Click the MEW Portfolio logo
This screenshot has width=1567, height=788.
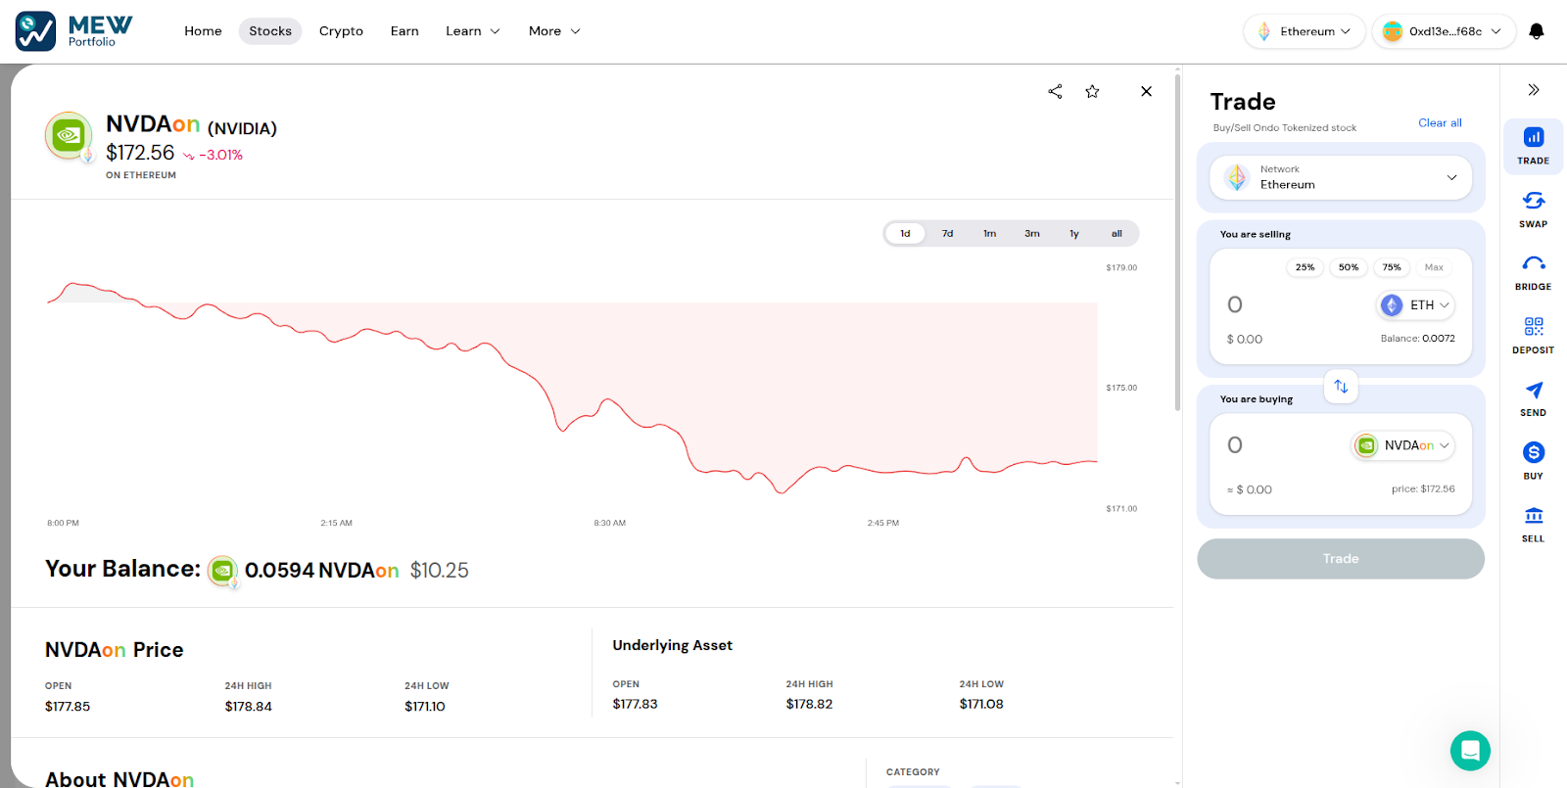click(x=74, y=31)
